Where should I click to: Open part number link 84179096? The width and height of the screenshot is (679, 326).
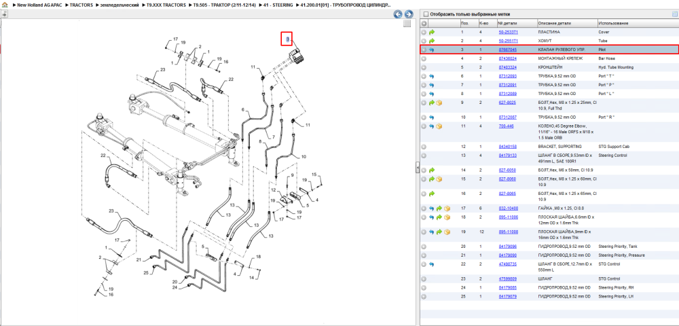click(507, 247)
